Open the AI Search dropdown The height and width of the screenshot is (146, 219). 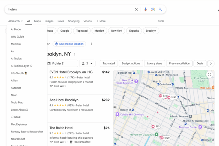point(15,21)
